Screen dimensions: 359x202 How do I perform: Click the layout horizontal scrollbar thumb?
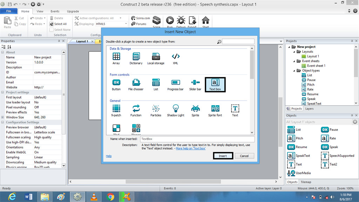(173, 182)
